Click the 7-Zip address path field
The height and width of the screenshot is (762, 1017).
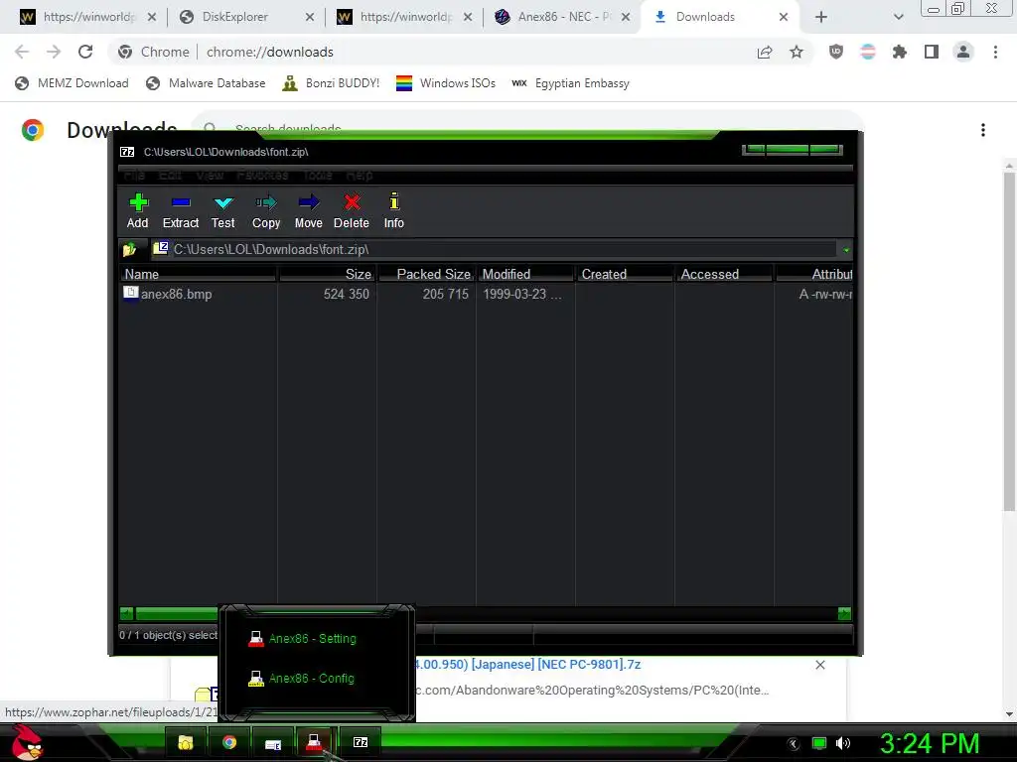coord(495,249)
